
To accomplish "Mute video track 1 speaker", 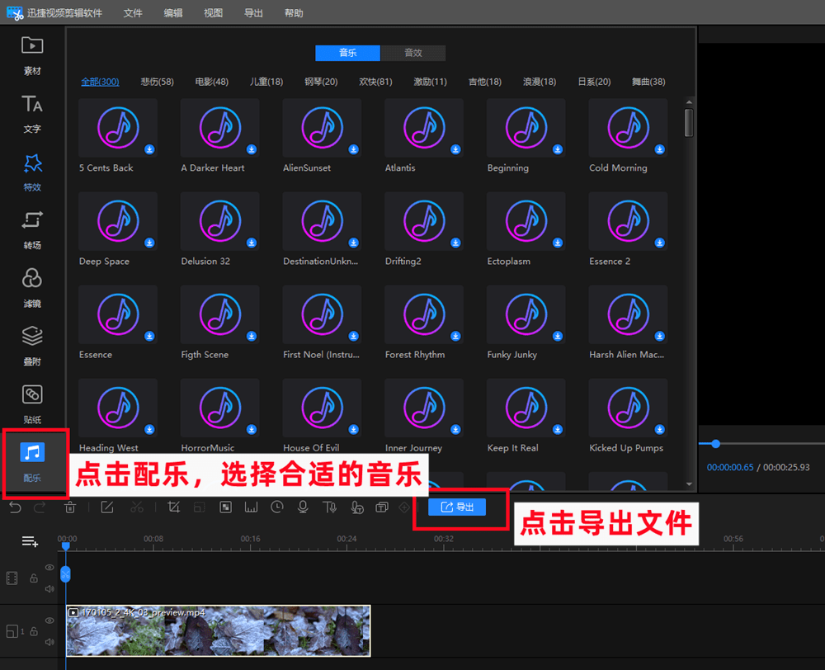I will [49, 642].
